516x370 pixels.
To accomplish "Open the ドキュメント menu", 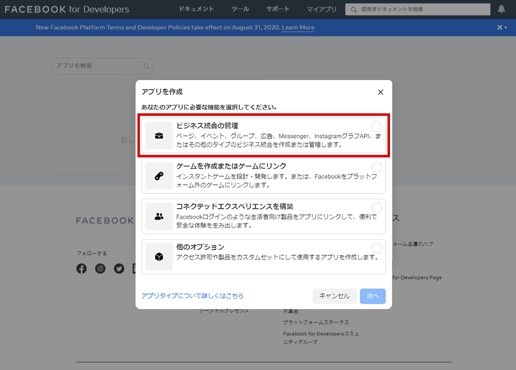I will (197, 9).
